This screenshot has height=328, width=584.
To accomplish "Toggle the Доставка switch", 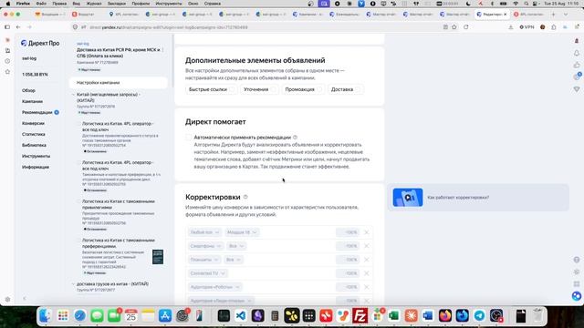I will click(359, 89).
